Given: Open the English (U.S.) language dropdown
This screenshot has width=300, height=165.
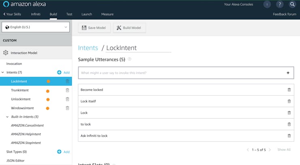Looking at the screenshot, I should coord(36,27).
